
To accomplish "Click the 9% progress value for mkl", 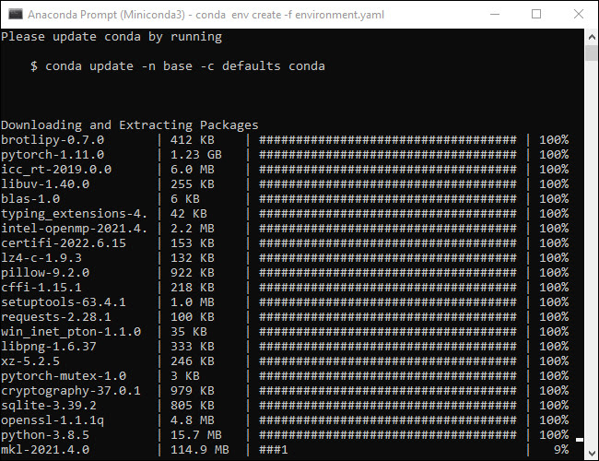I will tap(561, 450).
